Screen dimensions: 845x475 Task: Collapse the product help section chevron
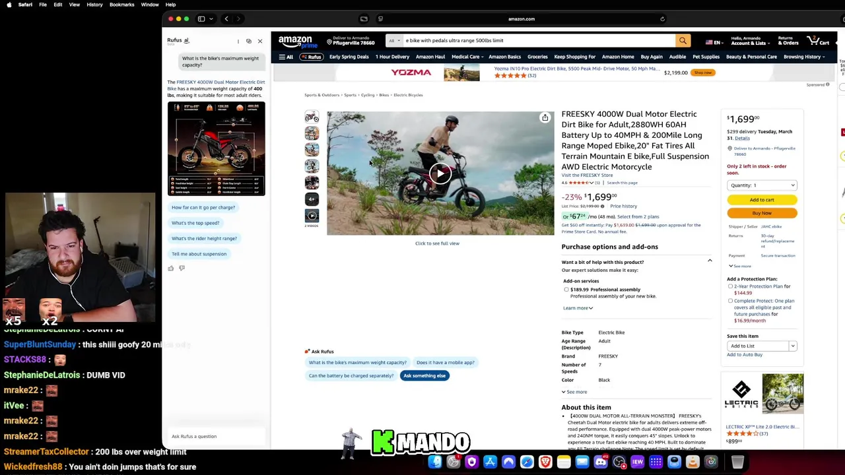tap(710, 261)
